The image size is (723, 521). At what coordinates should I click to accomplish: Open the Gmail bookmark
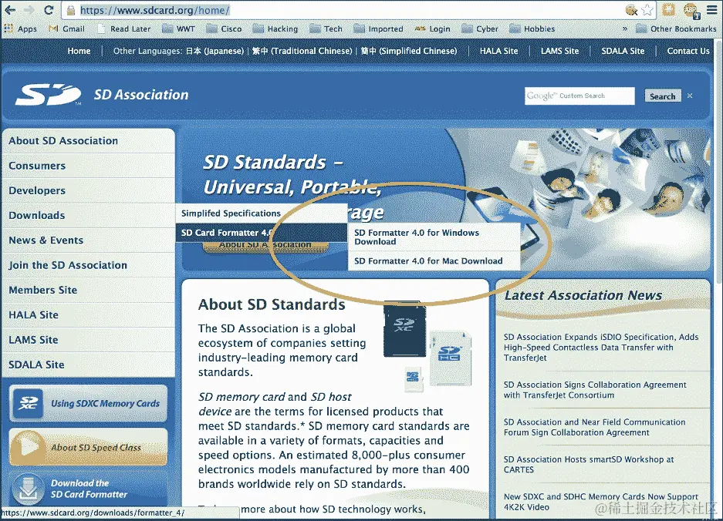67,29
